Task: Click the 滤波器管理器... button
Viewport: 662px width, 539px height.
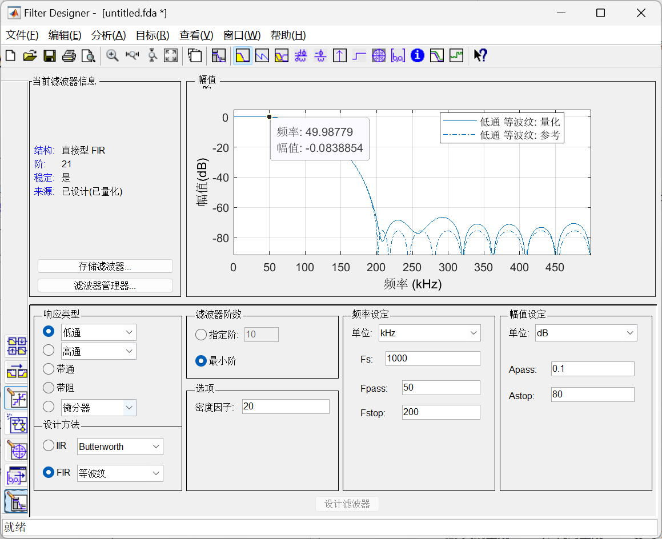Action: 105,285
